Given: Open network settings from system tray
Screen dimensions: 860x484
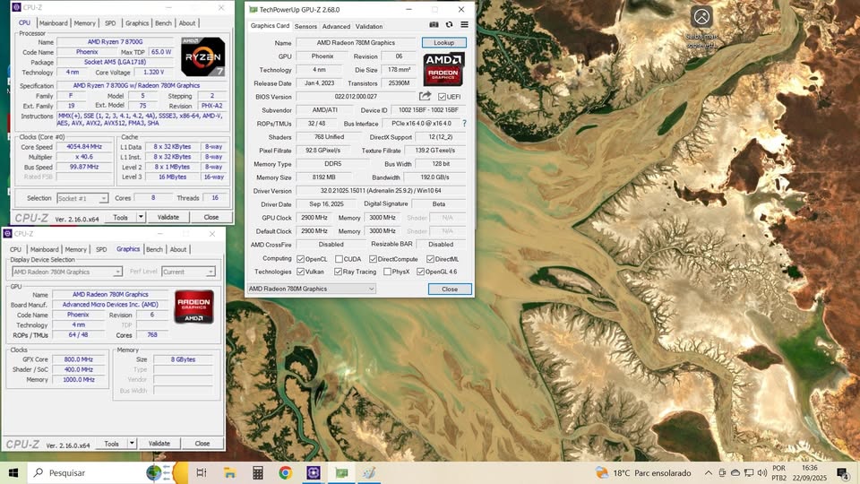Looking at the screenshot, I should tap(749, 472).
